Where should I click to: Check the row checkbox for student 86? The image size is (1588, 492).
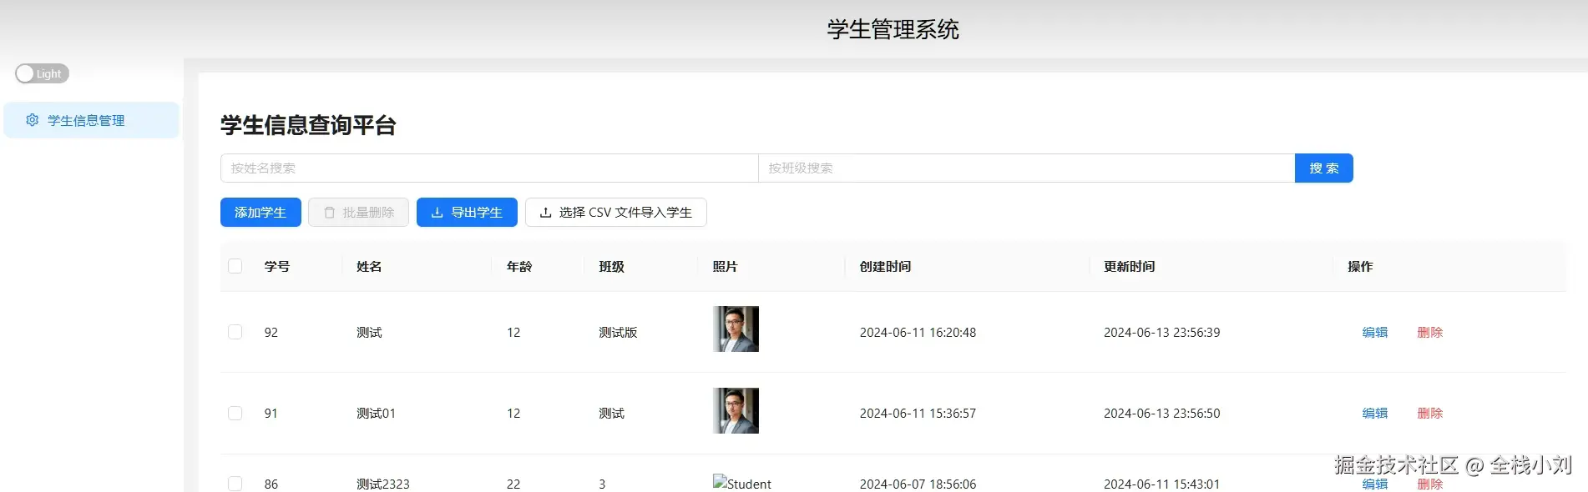(235, 484)
